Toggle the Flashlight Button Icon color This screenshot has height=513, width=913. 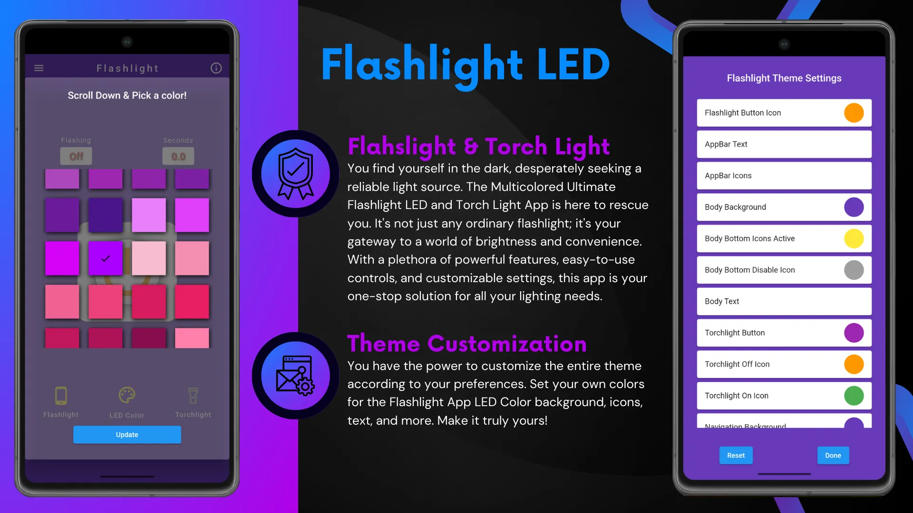854,113
